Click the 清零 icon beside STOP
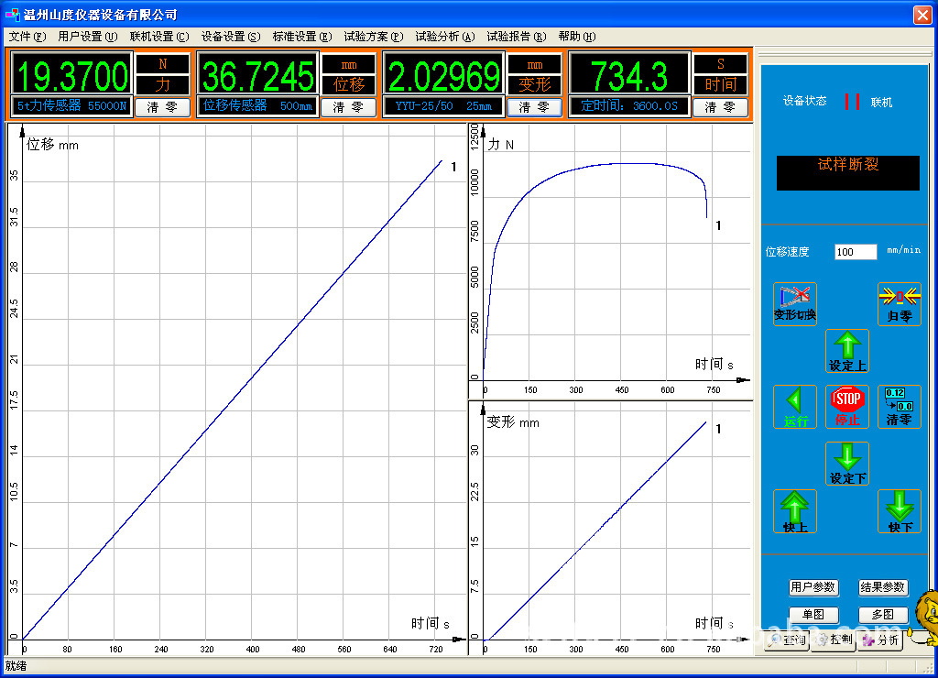938x678 pixels. pos(899,406)
